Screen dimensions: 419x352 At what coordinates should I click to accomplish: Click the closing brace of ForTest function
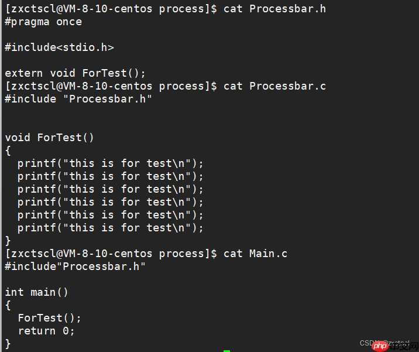click(8, 241)
